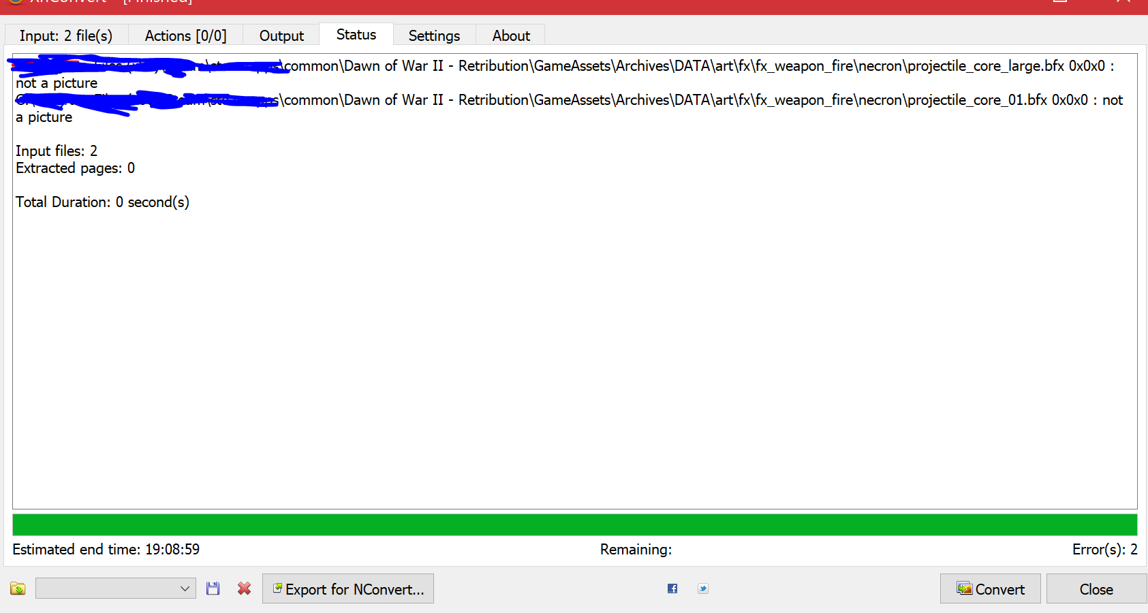Click the red X delete preset icon

click(x=244, y=588)
